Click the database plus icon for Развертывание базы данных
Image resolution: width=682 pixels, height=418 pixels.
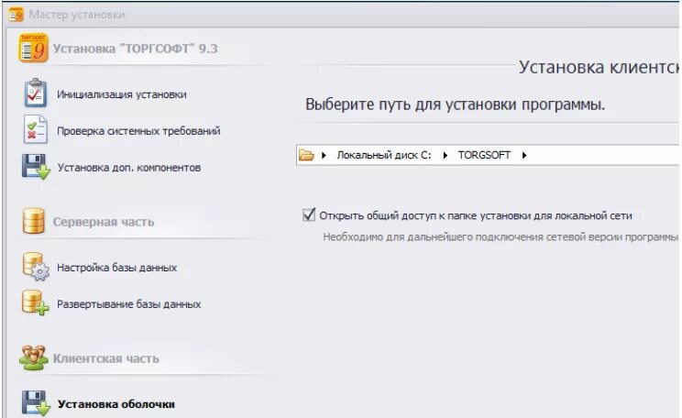point(35,302)
